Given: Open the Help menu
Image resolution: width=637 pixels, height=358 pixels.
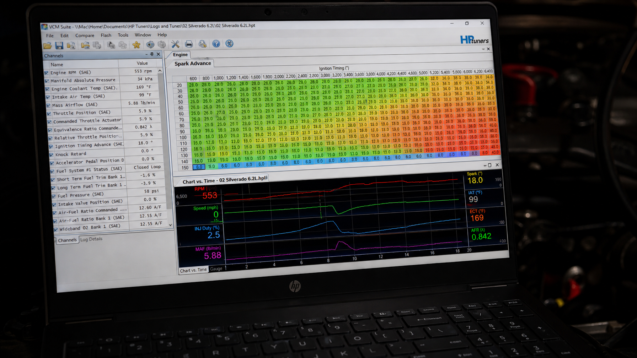Looking at the screenshot, I should (x=162, y=35).
